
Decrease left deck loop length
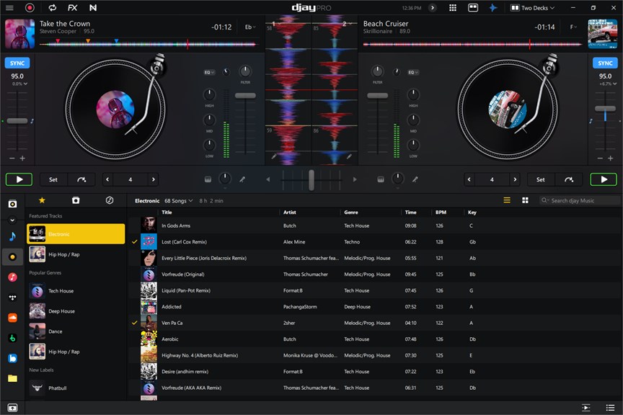click(x=107, y=179)
